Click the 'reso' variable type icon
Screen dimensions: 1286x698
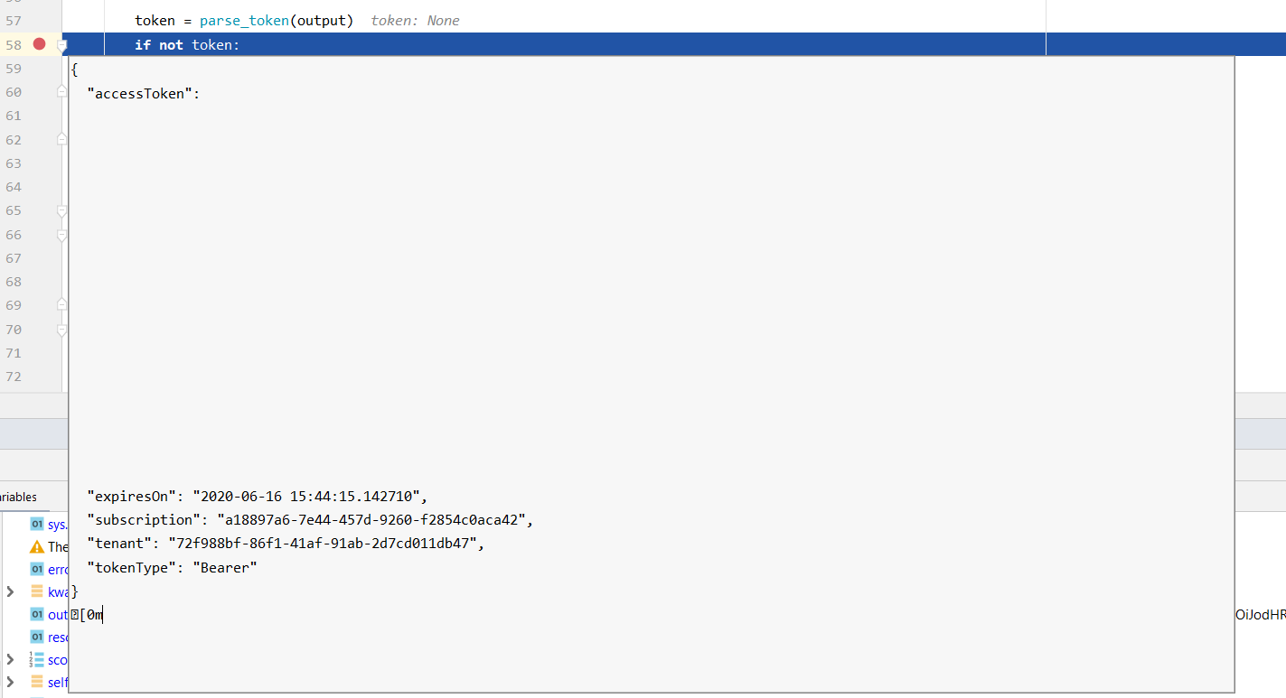point(37,637)
